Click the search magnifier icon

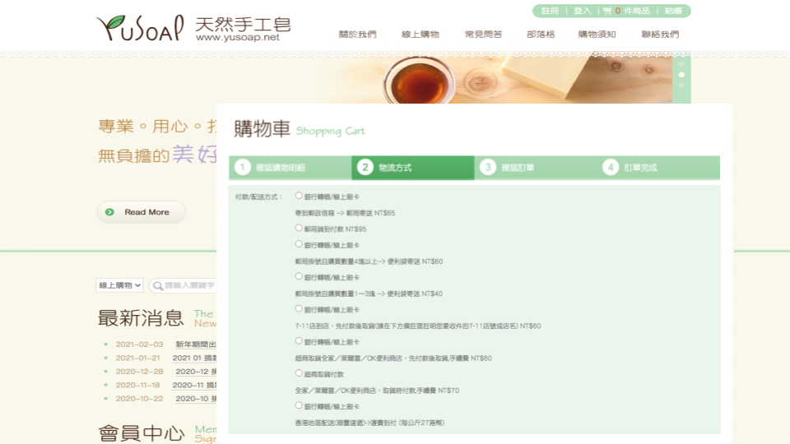156,285
